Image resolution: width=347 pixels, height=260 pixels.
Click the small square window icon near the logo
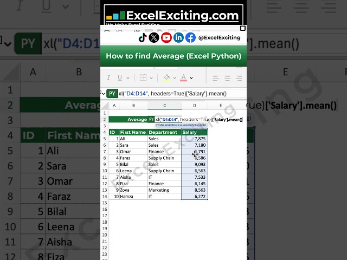click(x=243, y=28)
